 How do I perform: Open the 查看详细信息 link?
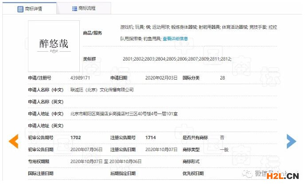tap(175, 38)
